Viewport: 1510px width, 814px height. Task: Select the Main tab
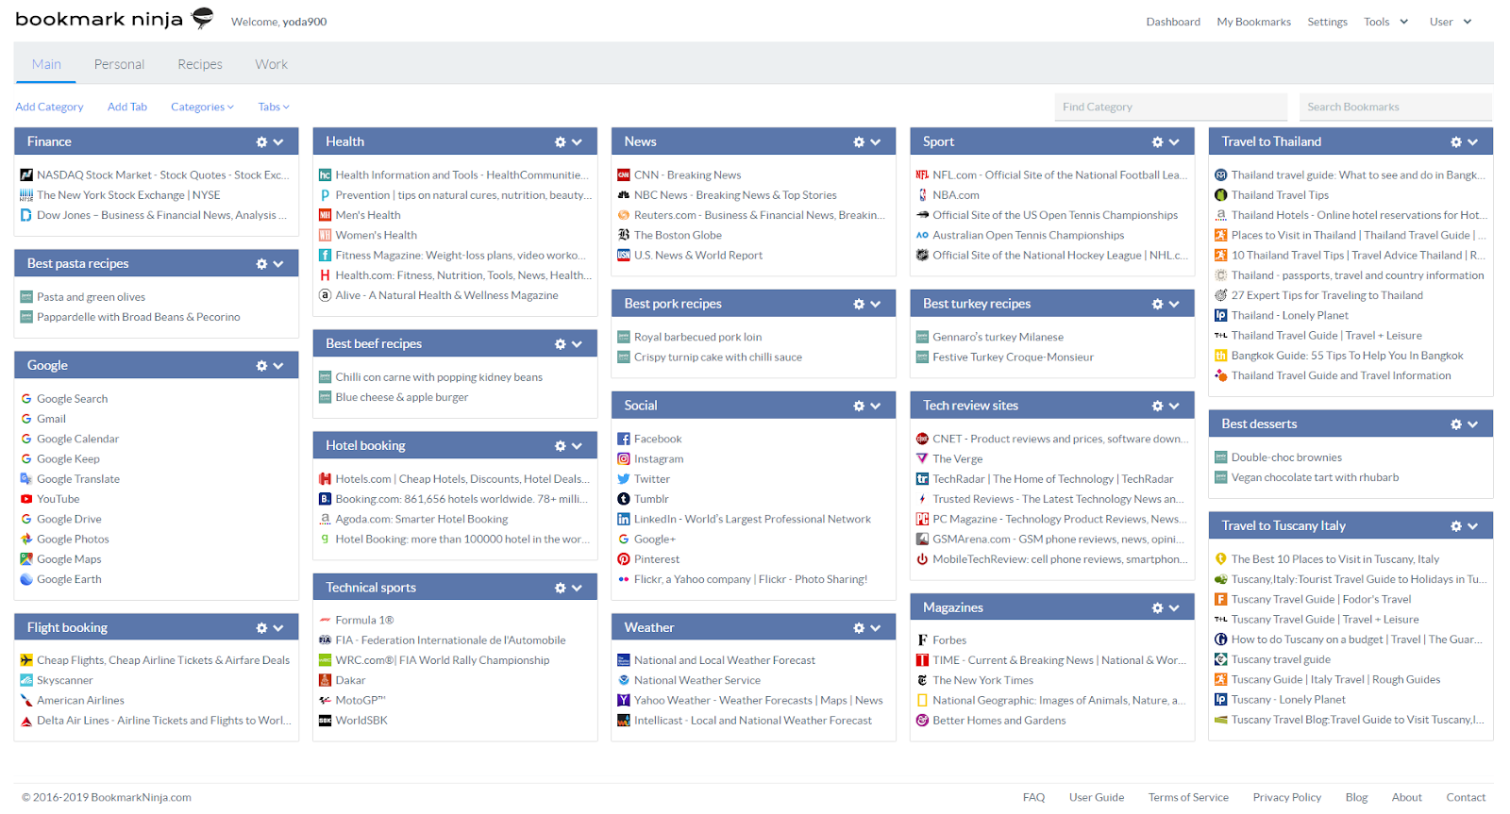tap(46, 64)
